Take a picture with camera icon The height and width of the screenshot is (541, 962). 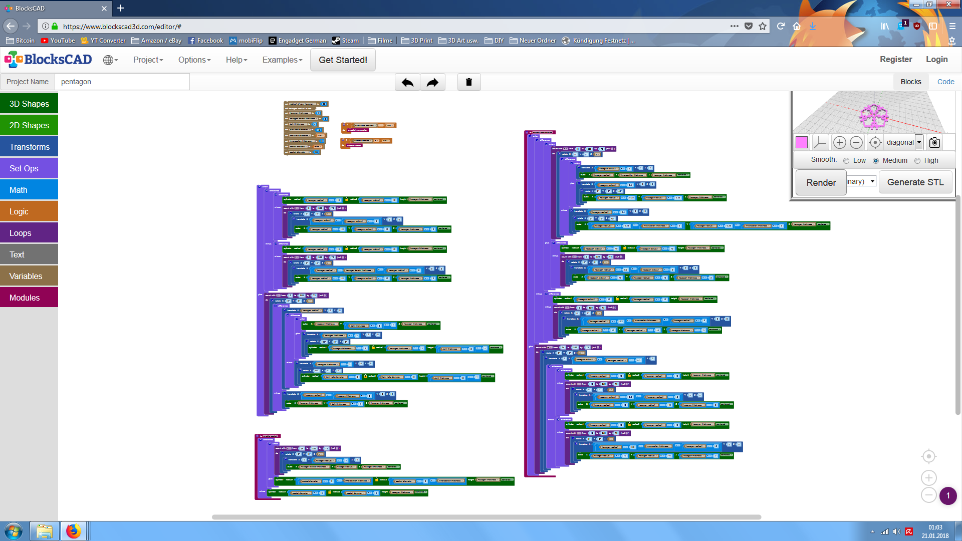(x=934, y=142)
